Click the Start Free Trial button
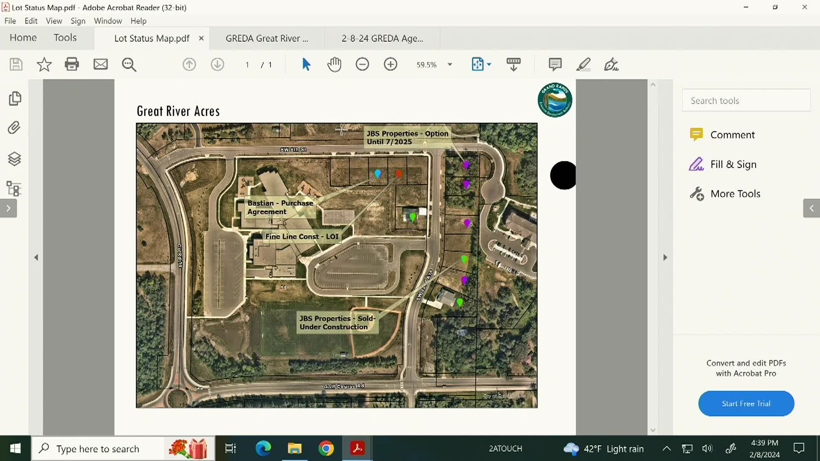Screen dimensions: 820x461 (x=746, y=403)
